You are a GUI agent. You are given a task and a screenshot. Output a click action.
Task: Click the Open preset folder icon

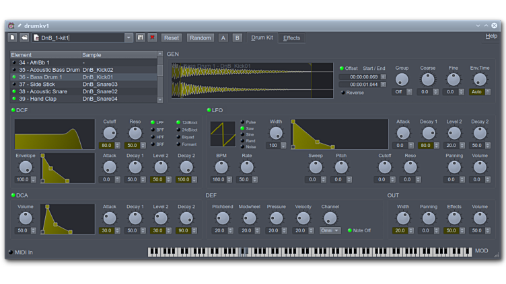24,38
